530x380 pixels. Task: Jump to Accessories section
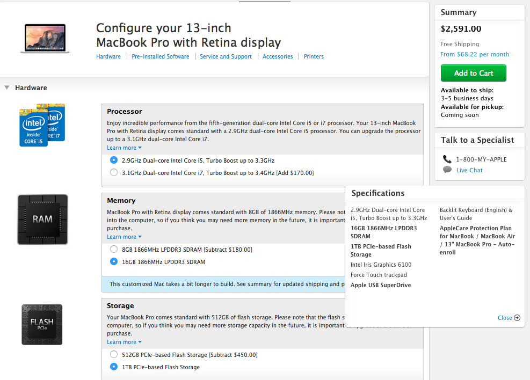278,56
